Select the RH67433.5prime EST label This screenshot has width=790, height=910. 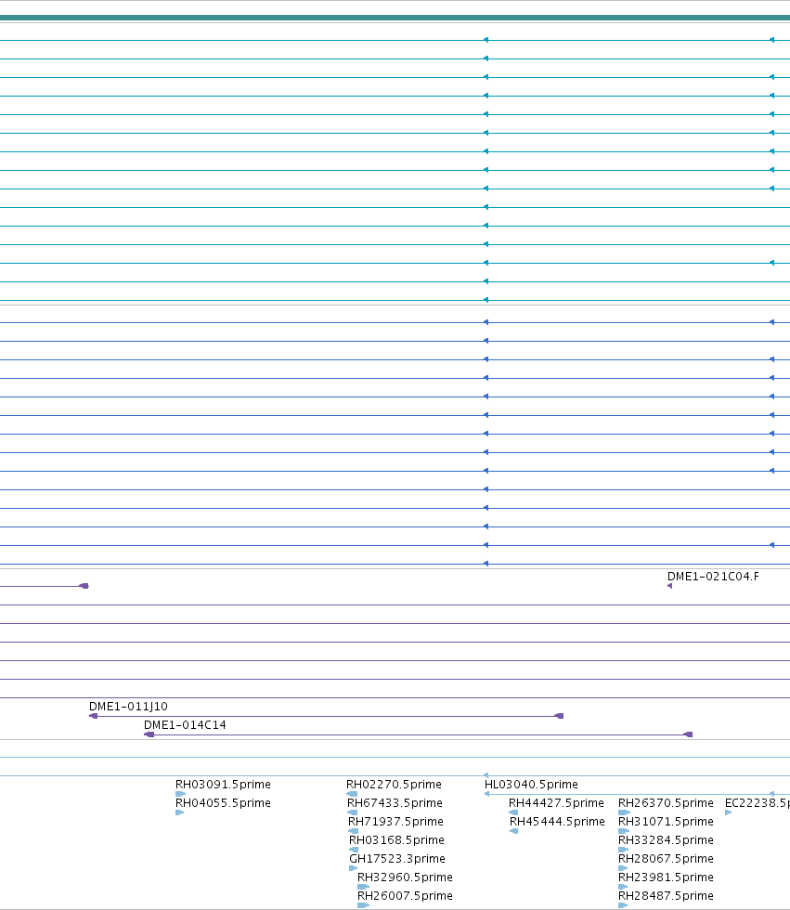click(395, 803)
